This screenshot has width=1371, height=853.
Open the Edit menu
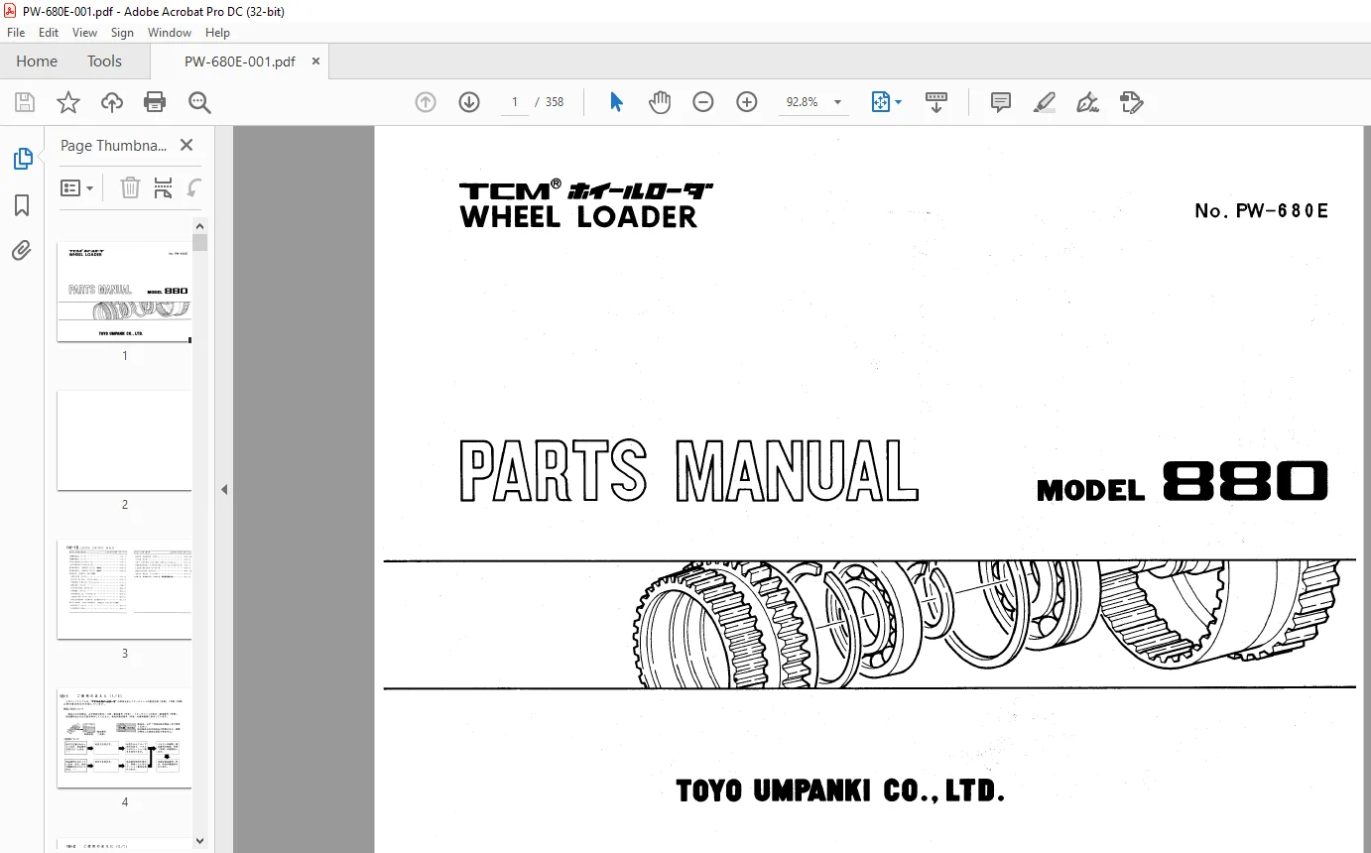pos(49,33)
